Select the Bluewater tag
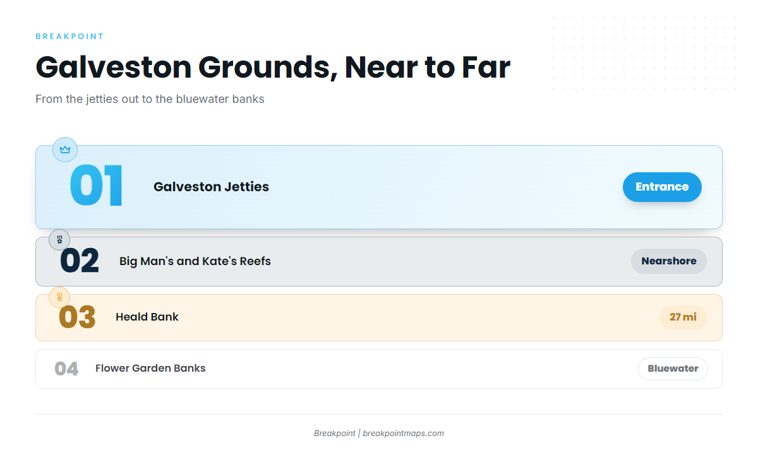This screenshot has width=758, height=455. [673, 369]
